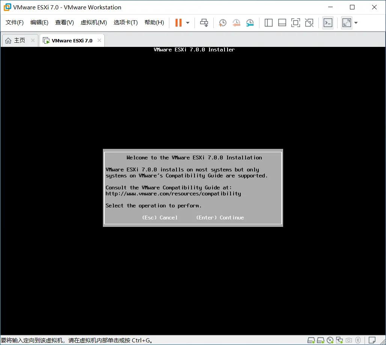
Task: Click the VM message note icon
Action: coord(372,340)
